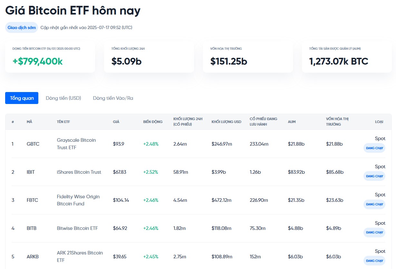The width and height of the screenshot is (396, 269).
Task: Click the VỐN HÓA THỊ TRƯỜNG column header
Action: click(x=337, y=121)
